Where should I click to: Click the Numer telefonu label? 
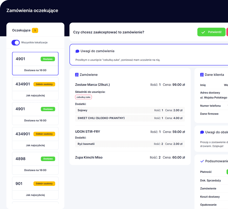pyautogui.click(x=210, y=106)
